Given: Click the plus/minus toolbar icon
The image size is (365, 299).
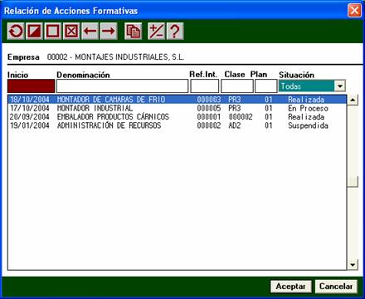Looking at the screenshot, I should pos(156,31).
